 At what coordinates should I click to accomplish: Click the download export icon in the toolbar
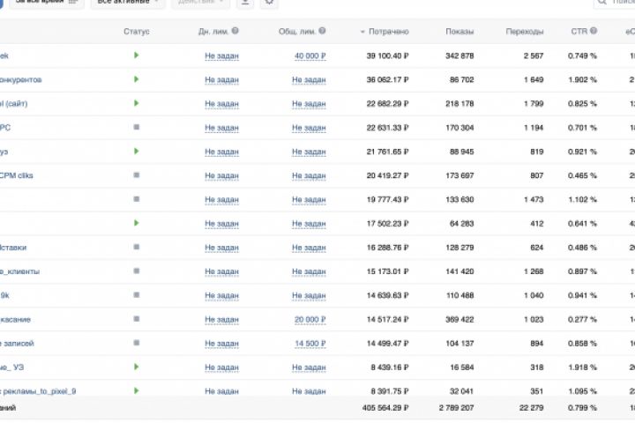(245, 3)
